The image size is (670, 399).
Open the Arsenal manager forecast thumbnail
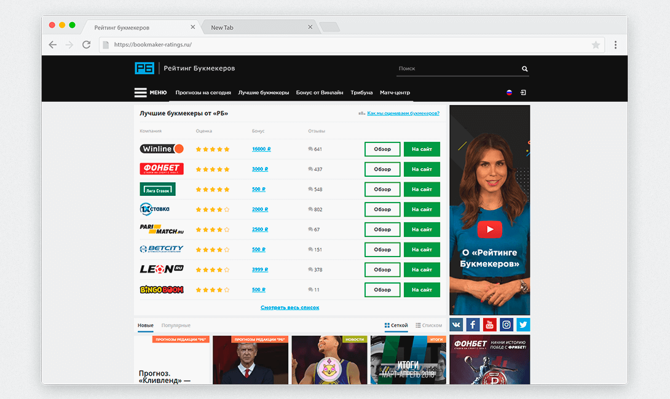pos(250,360)
